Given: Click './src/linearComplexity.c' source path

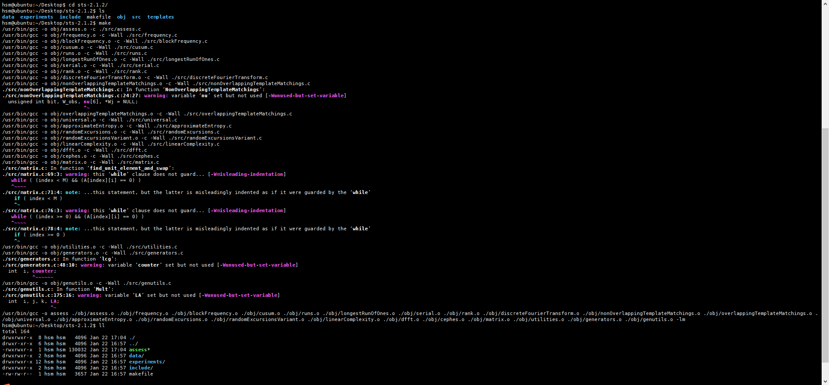Looking at the screenshot, I should [x=184, y=144].
